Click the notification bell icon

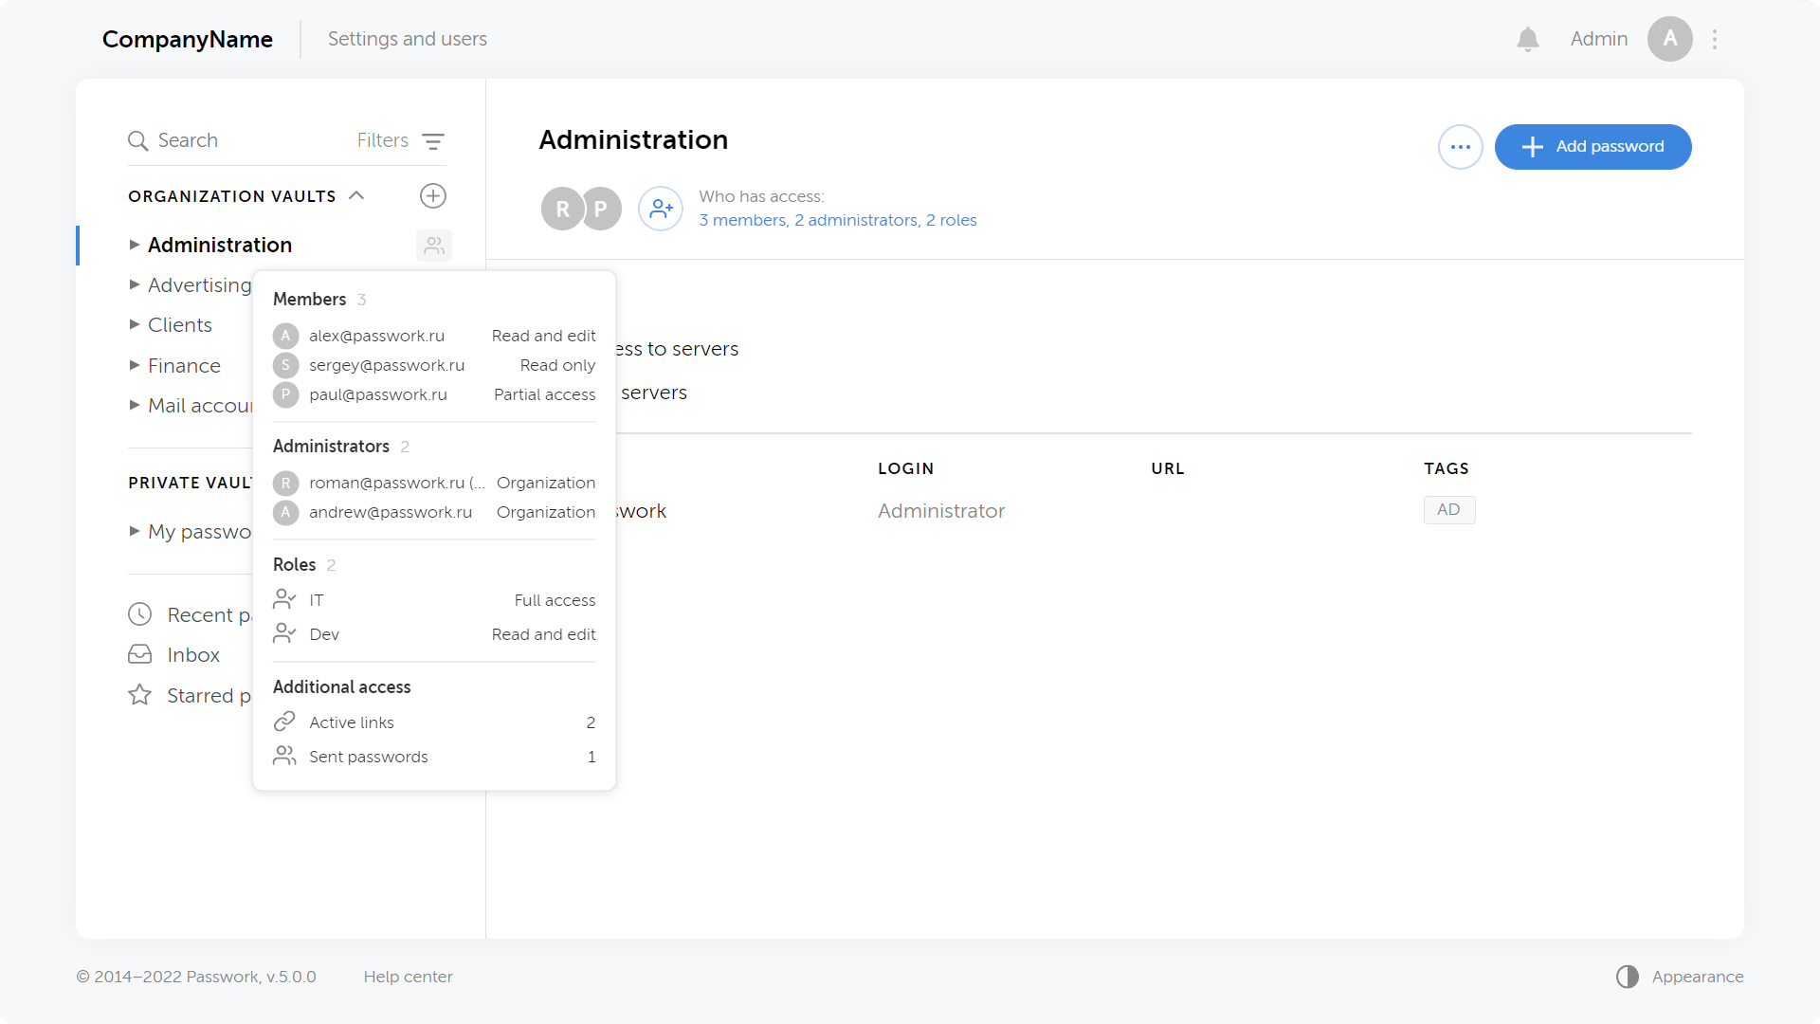click(x=1527, y=39)
